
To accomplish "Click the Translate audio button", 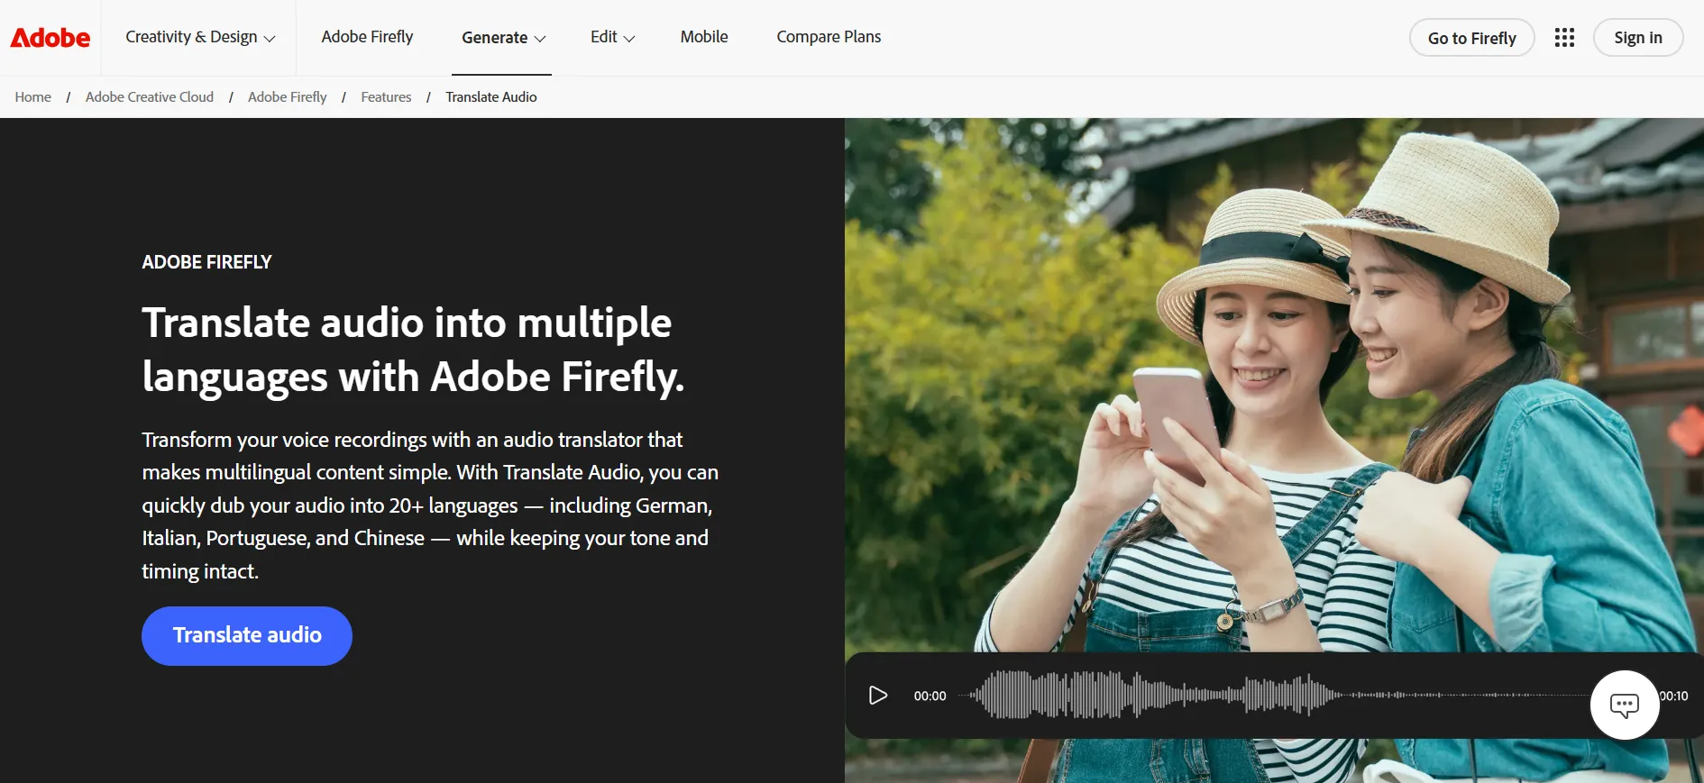I will pyautogui.click(x=247, y=636).
